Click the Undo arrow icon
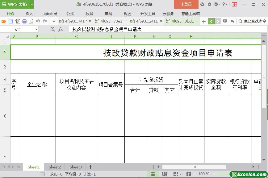 point(38,21)
